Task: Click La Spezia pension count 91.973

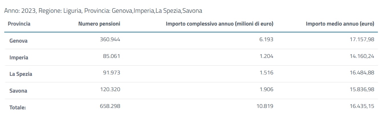Action: pyautogui.click(x=112, y=73)
